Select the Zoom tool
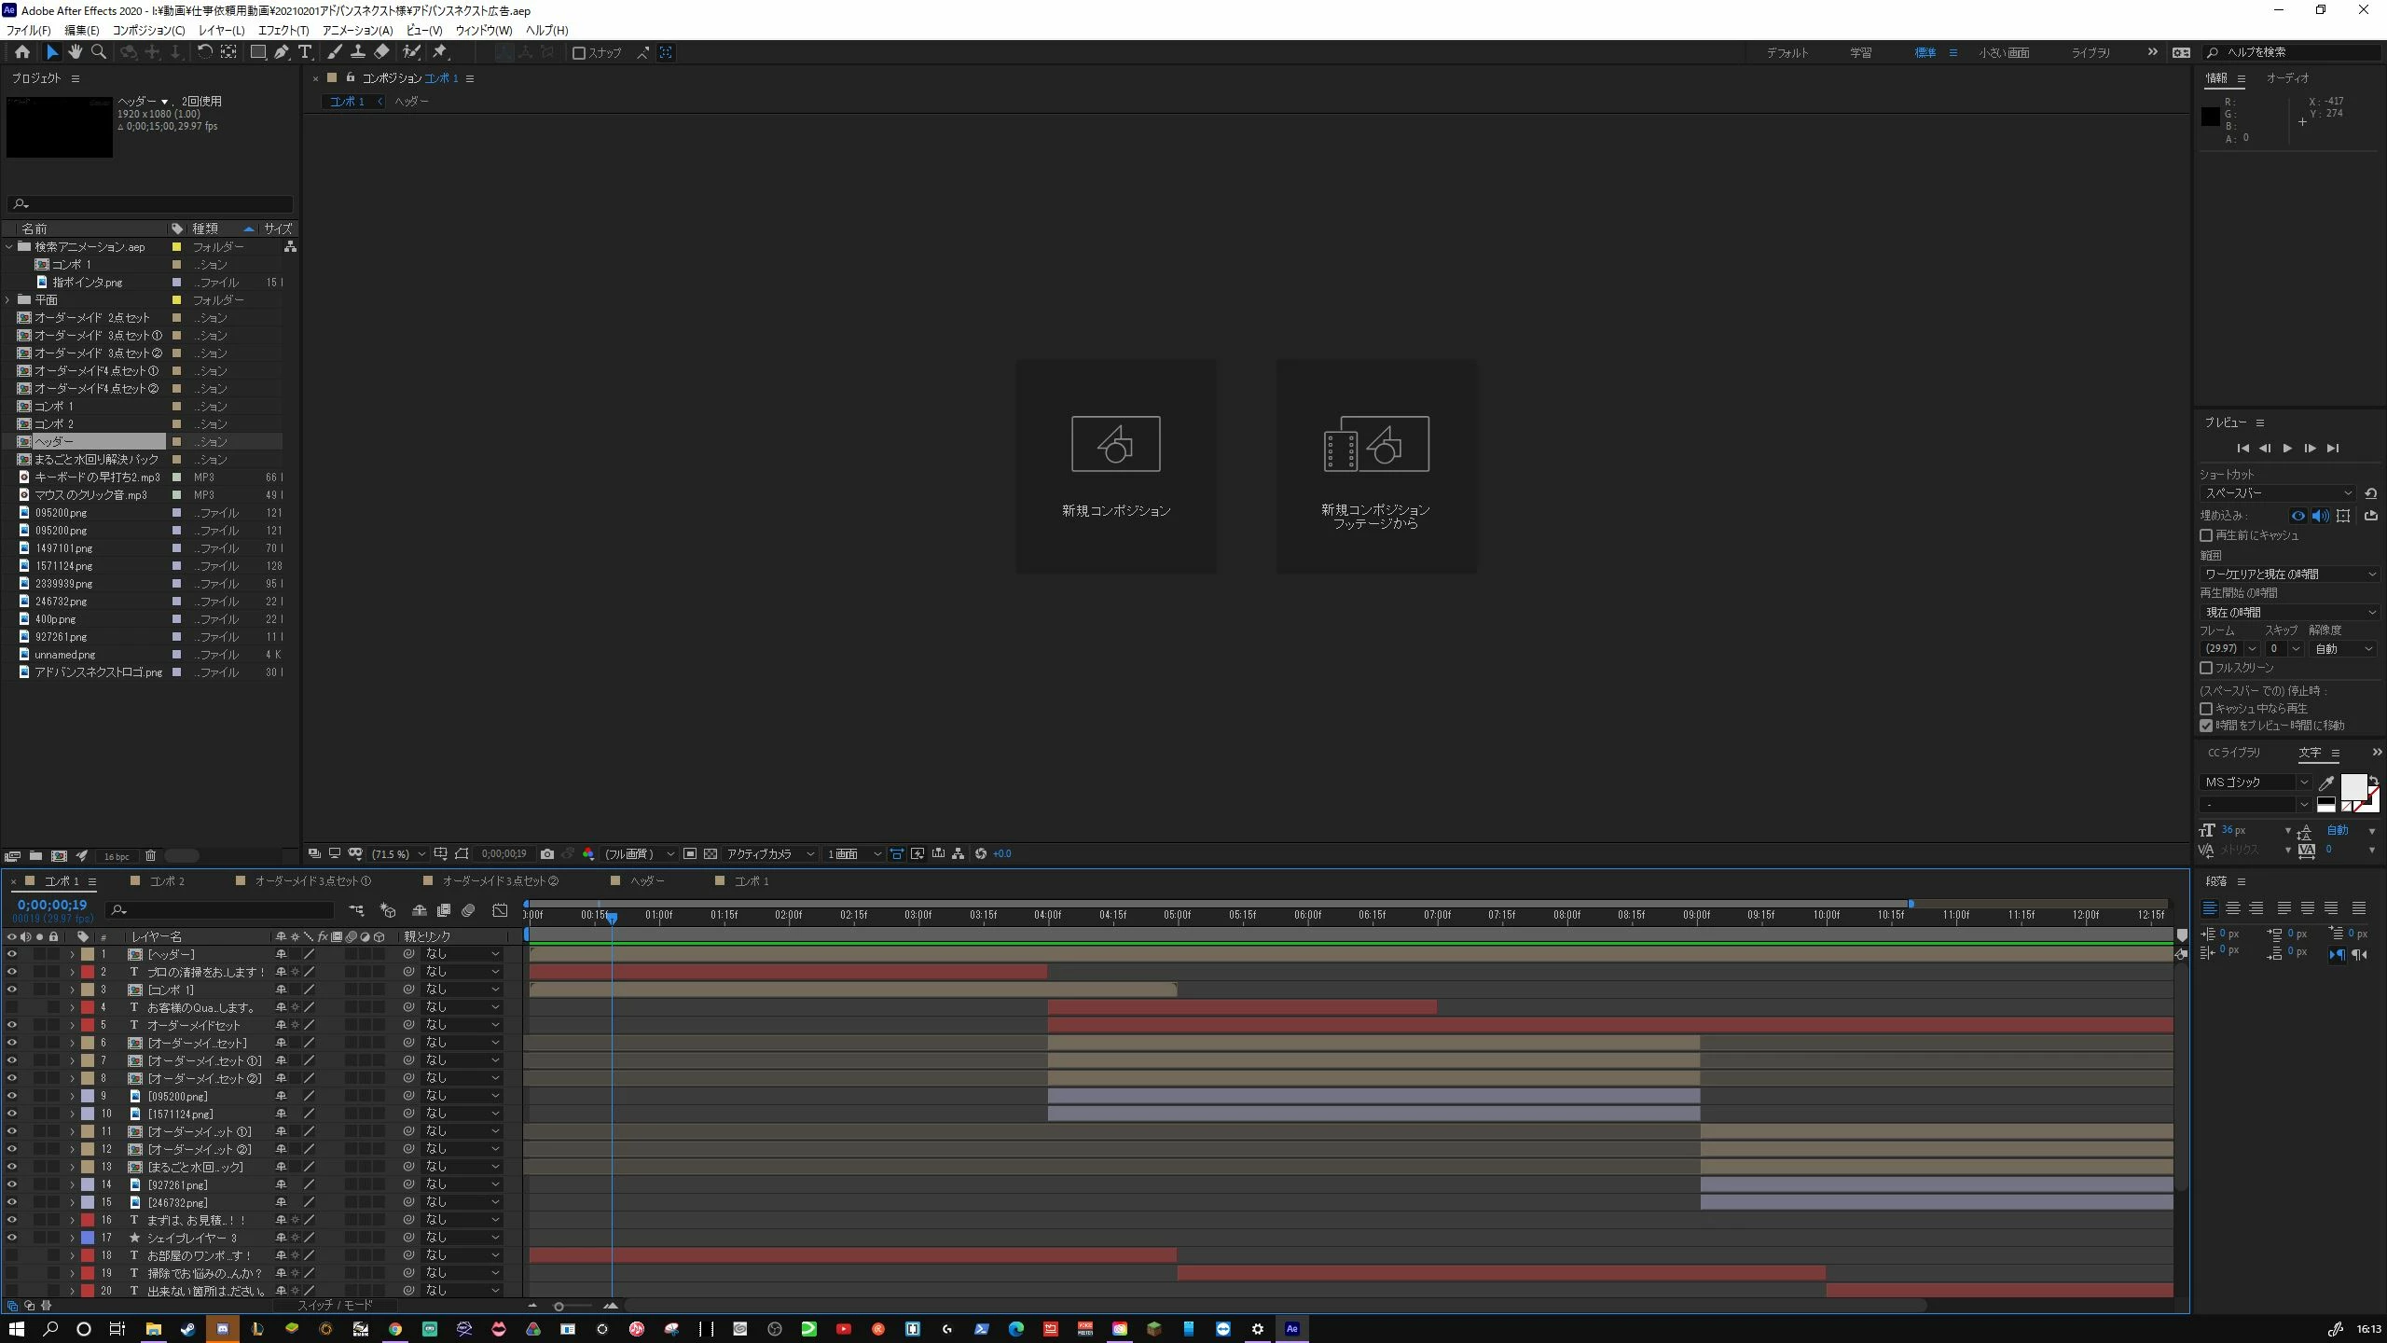This screenshot has width=2387, height=1343. 98,52
